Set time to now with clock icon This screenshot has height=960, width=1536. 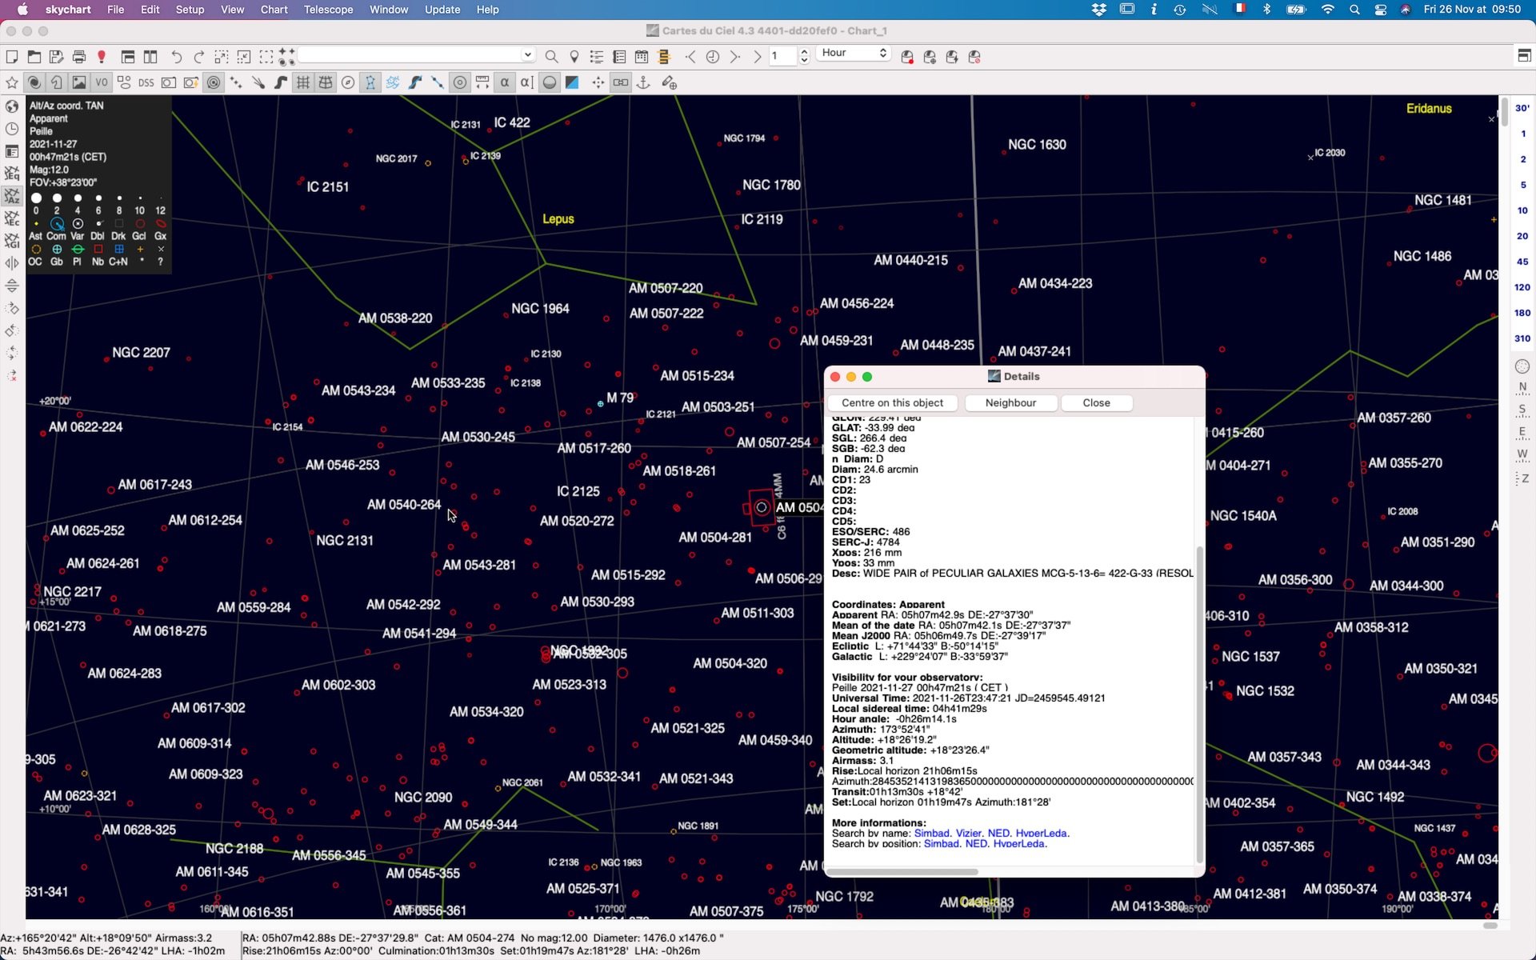(712, 57)
